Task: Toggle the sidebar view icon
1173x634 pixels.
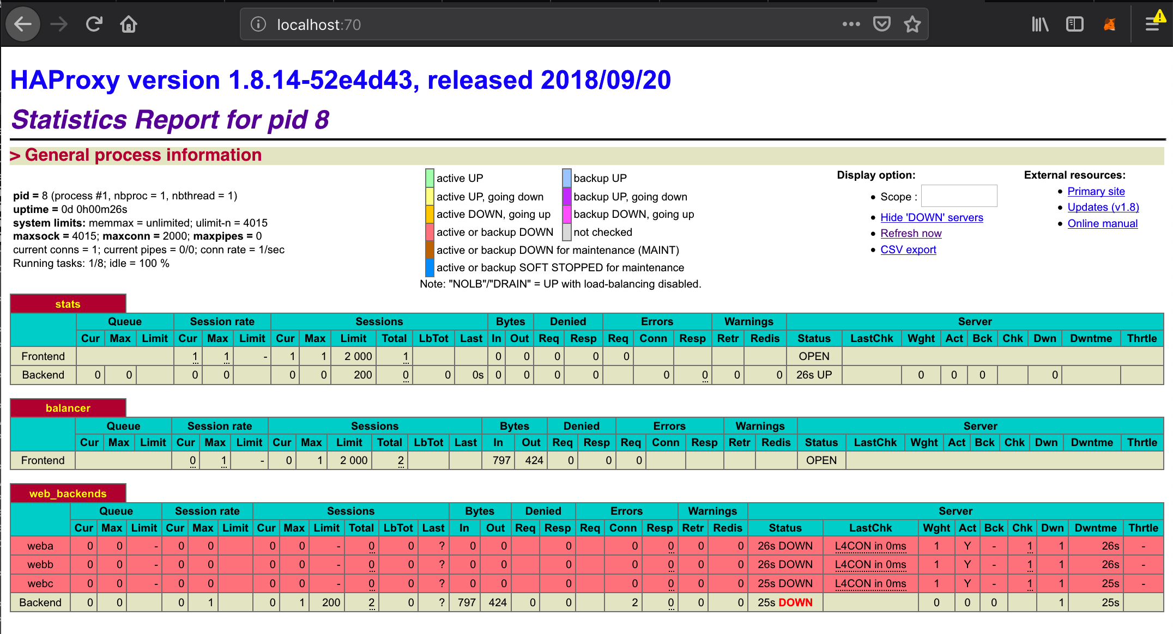Action: [1074, 25]
